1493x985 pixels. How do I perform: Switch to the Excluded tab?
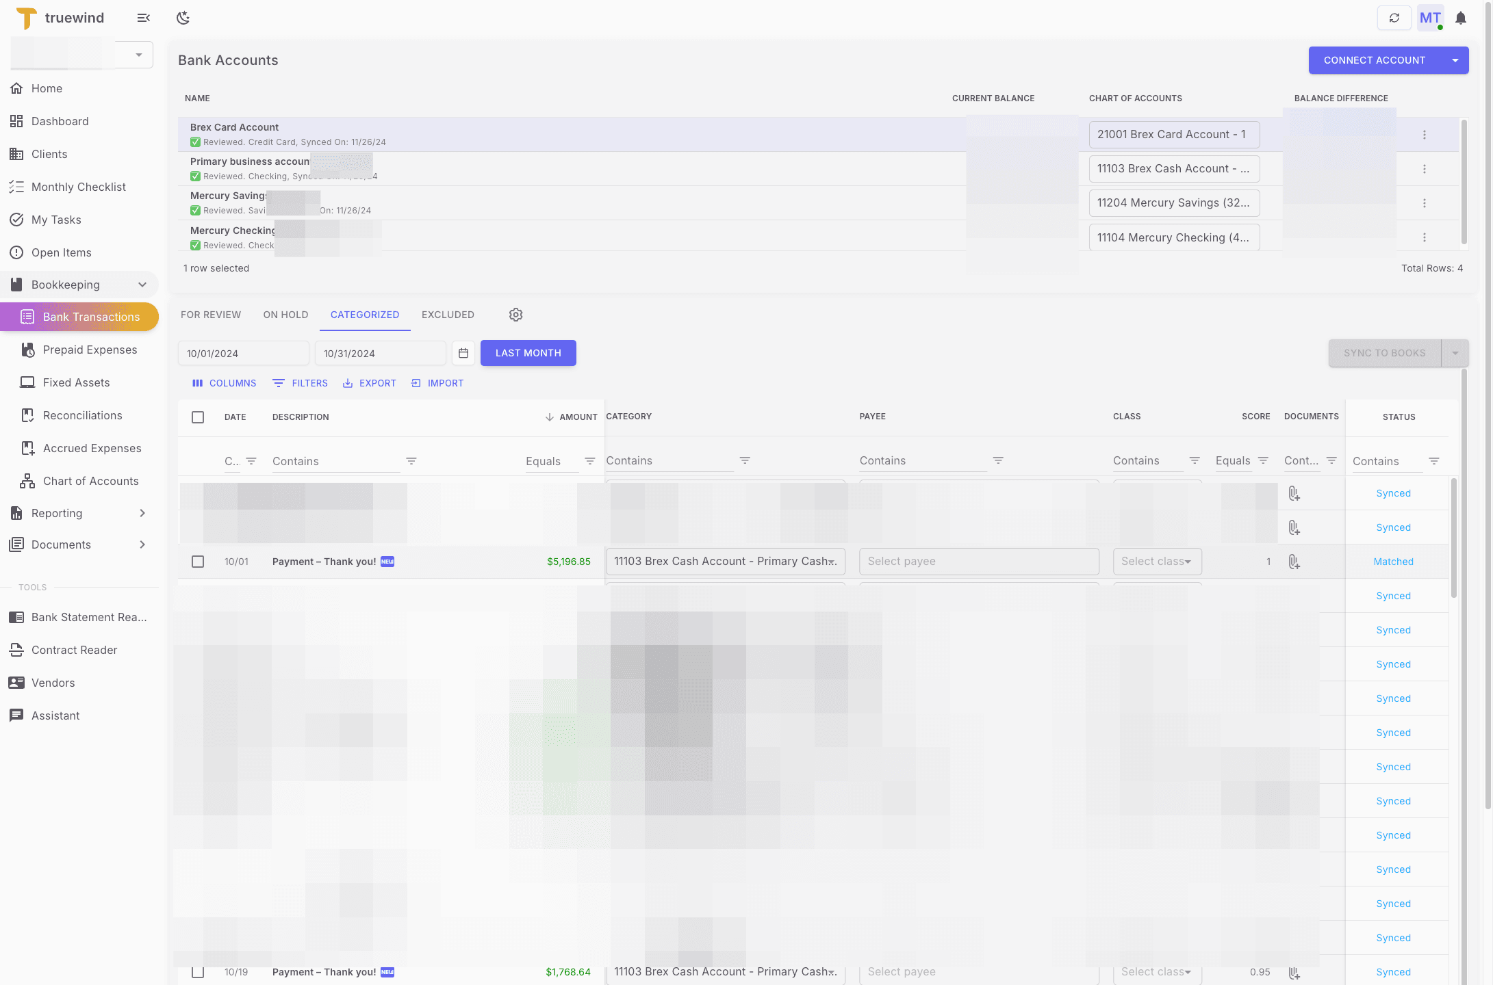click(x=448, y=315)
